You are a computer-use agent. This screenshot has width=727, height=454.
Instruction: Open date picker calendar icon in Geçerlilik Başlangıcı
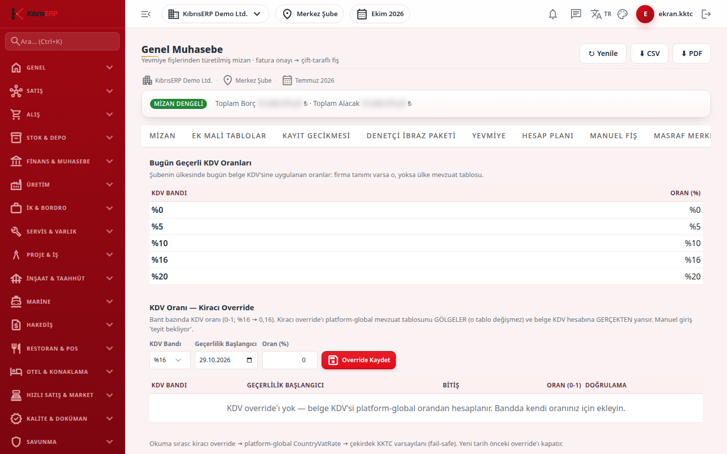pos(249,360)
